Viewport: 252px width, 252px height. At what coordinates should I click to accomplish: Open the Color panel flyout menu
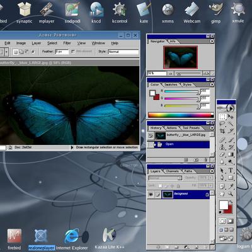click(x=212, y=84)
